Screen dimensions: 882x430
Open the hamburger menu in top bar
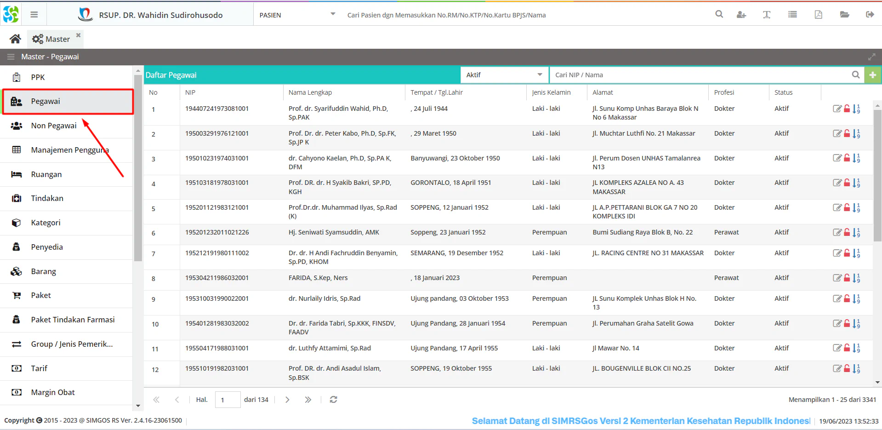tap(34, 15)
